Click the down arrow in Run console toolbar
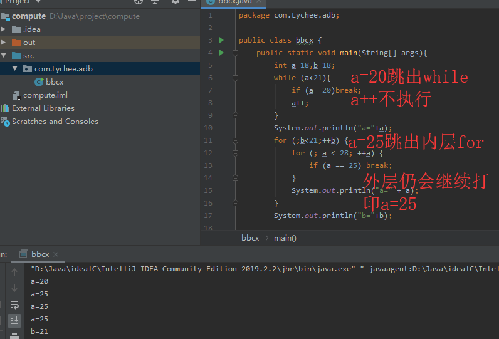The image size is (499, 339). point(14,289)
